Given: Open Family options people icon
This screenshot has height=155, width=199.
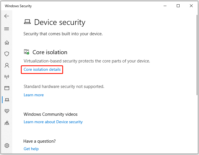Looking at the screenshot, I should (7, 123).
